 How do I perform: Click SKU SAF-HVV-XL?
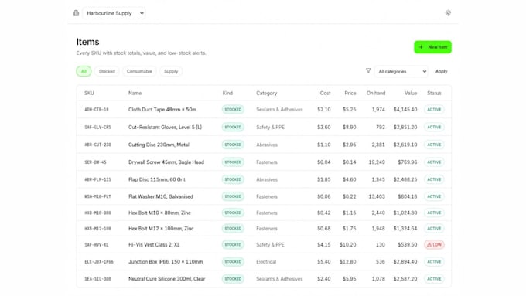96,245
